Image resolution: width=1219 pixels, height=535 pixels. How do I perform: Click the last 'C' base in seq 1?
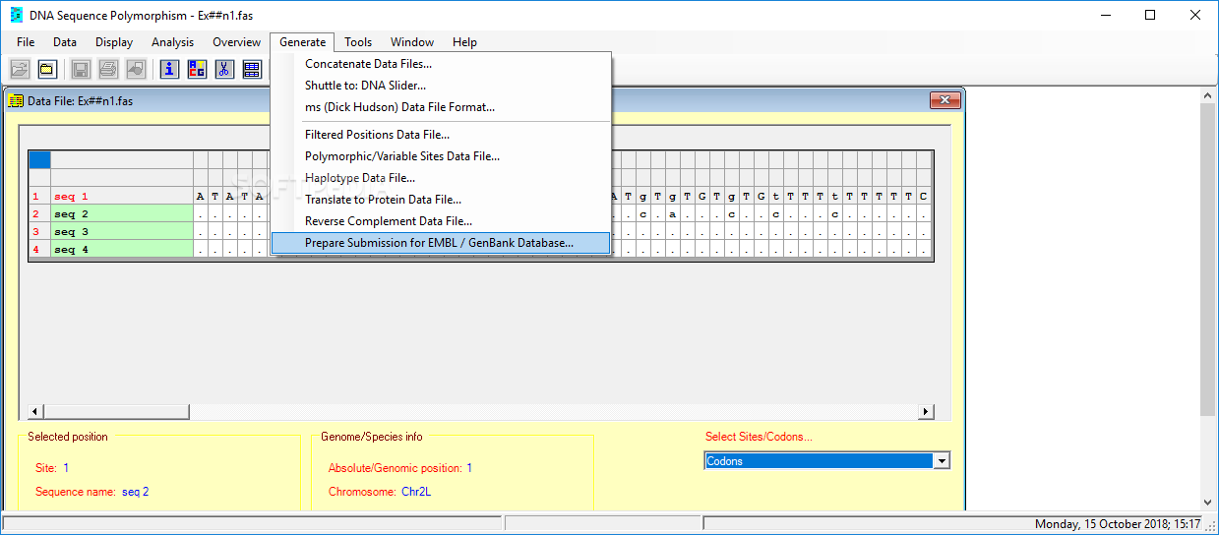tap(924, 197)
